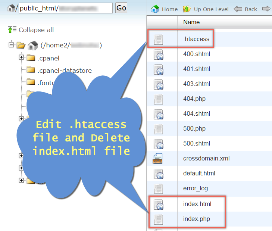Click the Up One Level folder icon
This screenshot has width=272, height=231.
[x=187, y=9]
